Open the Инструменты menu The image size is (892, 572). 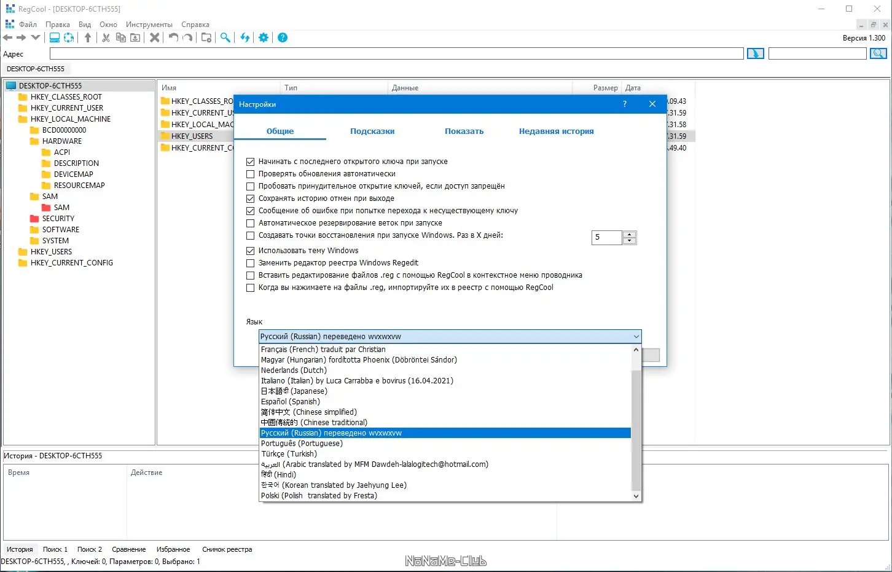(x=149, y=25)
